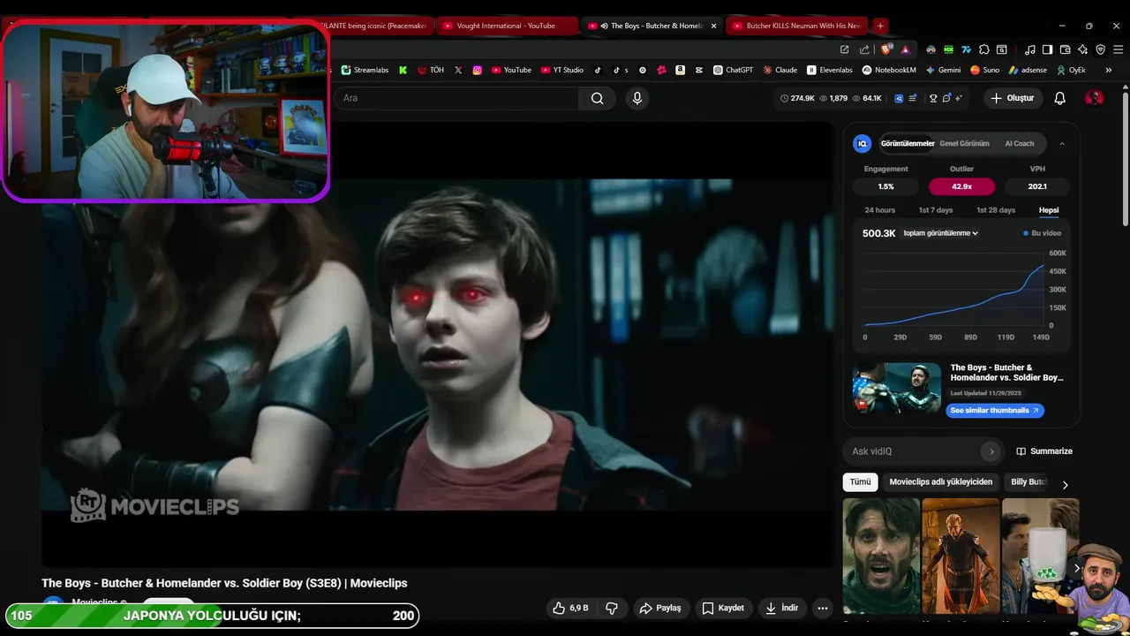The height and width of the screenshot is (636, 1130).
Task: Open the NotebookLM bookmark
Action: point(889,70)
